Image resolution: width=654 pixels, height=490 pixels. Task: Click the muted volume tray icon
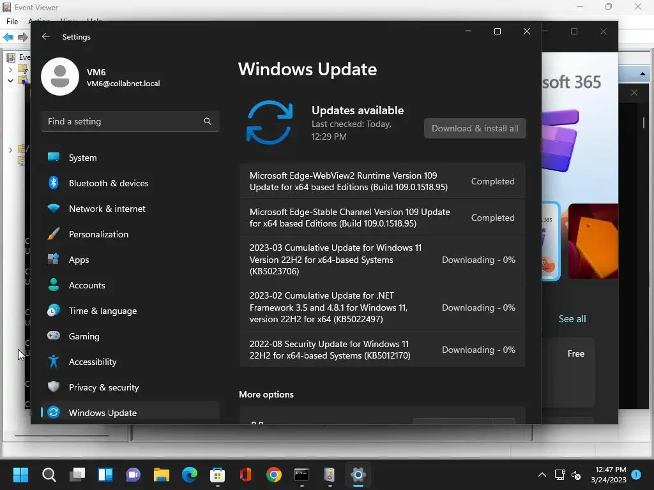[x=576, y=475]
